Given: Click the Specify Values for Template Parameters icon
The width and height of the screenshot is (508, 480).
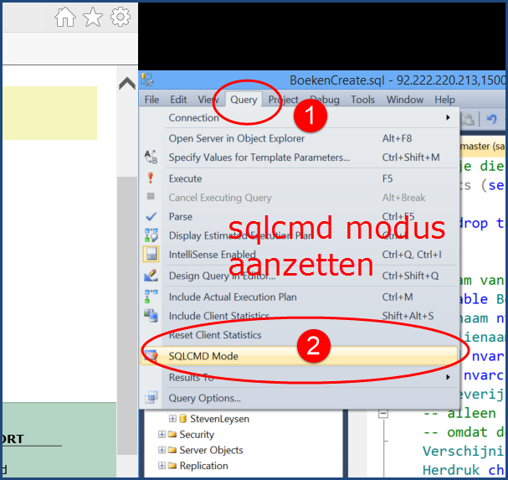Looking at the screenshot, I should click(x=151, y=157).
